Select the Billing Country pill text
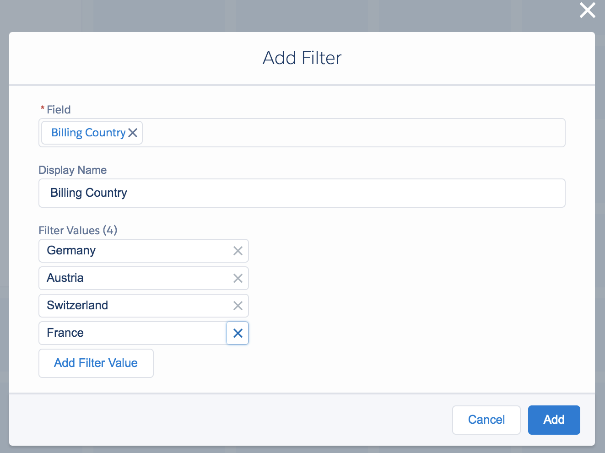The image size is (605, 453). tap(88, 133)
